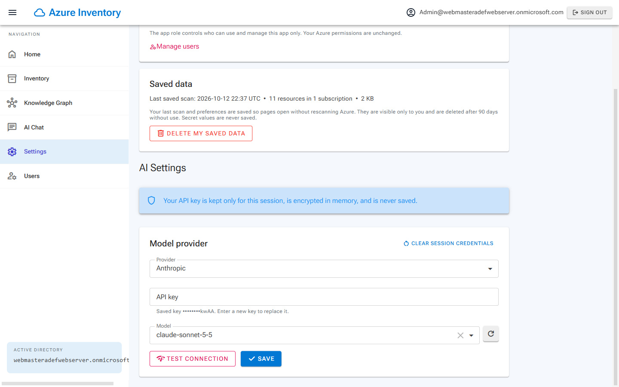Click the NAVIGATION sidebar label
Image resolution: width=619 pixels, height=387 pixels.
pyautogui.click(x=24, y=34)
